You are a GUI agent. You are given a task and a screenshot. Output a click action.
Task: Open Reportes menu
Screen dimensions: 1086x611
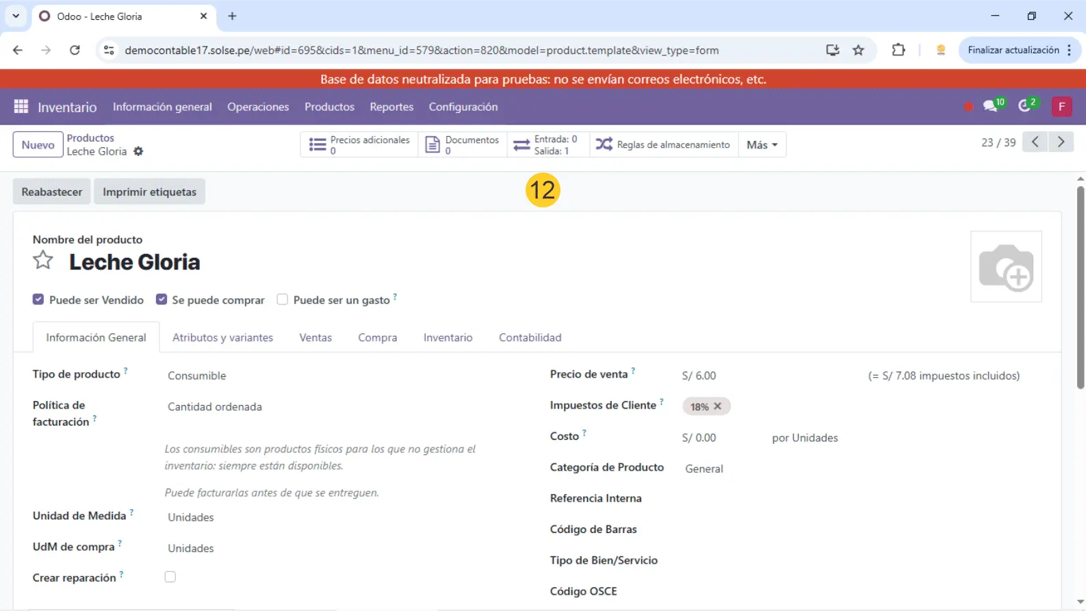391,107
